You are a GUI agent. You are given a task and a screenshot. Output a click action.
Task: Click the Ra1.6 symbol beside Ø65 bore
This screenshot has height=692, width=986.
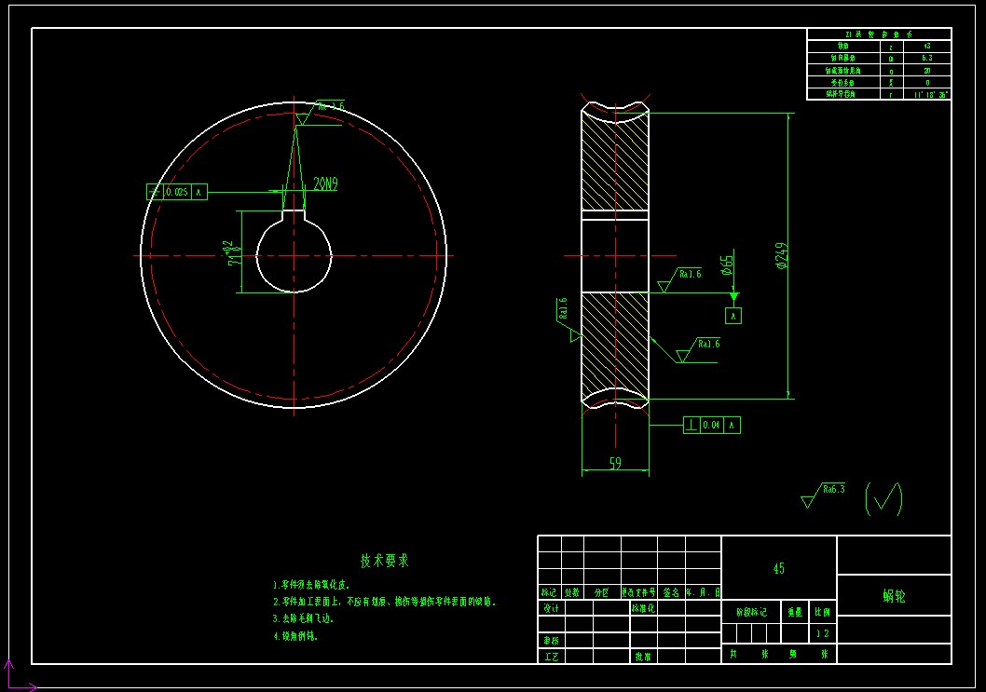pos(679,279)
